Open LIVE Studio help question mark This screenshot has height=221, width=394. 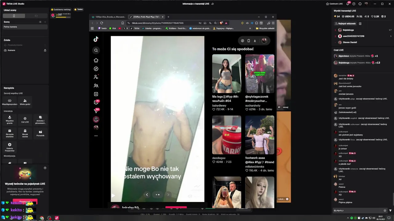point(354,4)
